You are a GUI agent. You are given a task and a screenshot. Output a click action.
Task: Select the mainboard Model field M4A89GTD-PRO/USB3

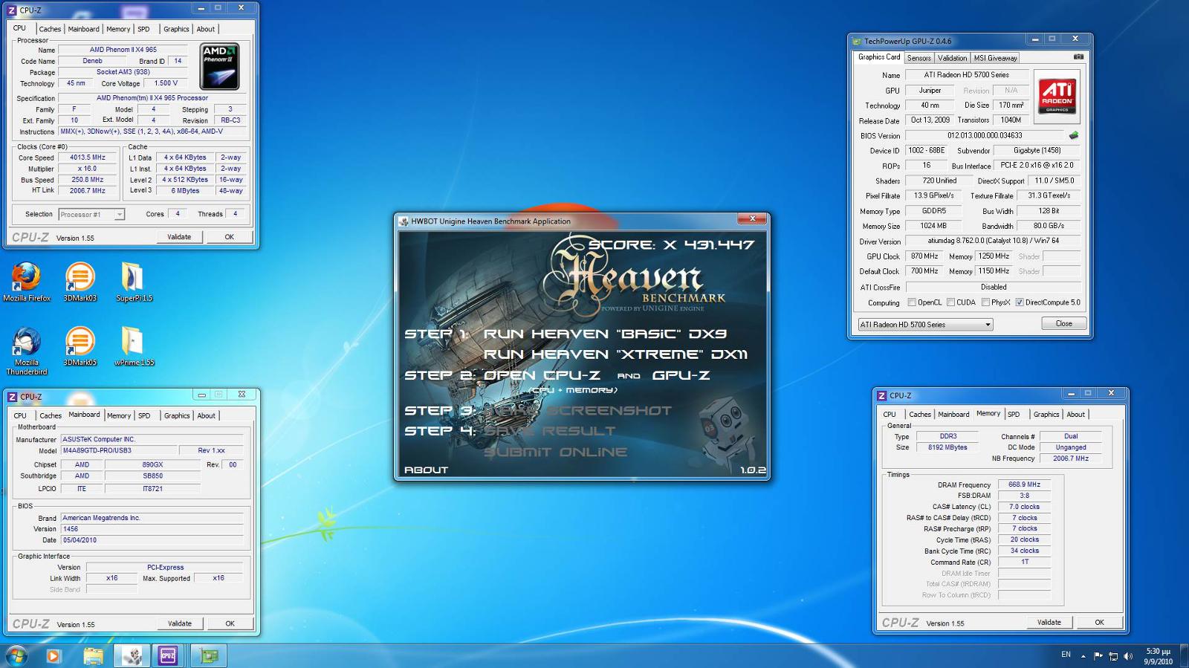pyautogui.click(x=119, y=450)
